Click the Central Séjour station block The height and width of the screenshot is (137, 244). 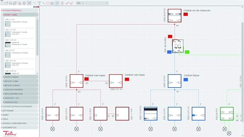(x=175, y=81)
